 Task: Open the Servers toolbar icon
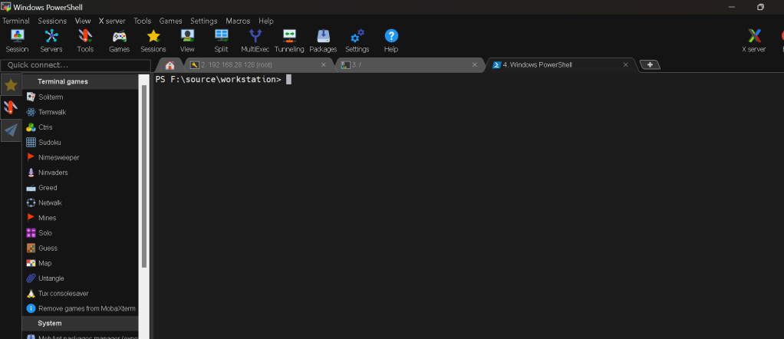point(51,41)
